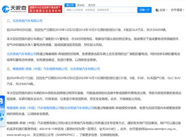Viewport: 186px width, 137px height.
Task: Switch to the 查老板 search tab
Action: pos(81,5)
